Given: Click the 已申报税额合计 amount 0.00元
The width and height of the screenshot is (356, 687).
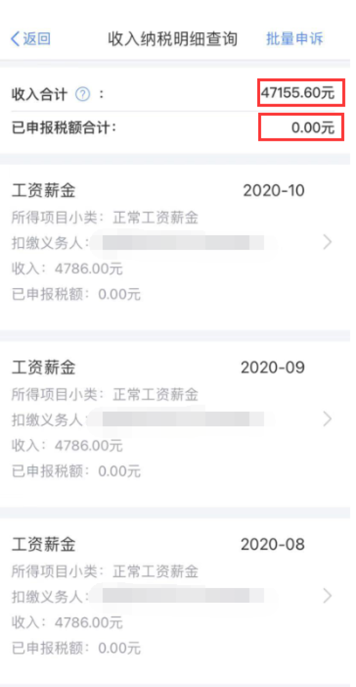Looking at the screenshot, I should 312,128.
